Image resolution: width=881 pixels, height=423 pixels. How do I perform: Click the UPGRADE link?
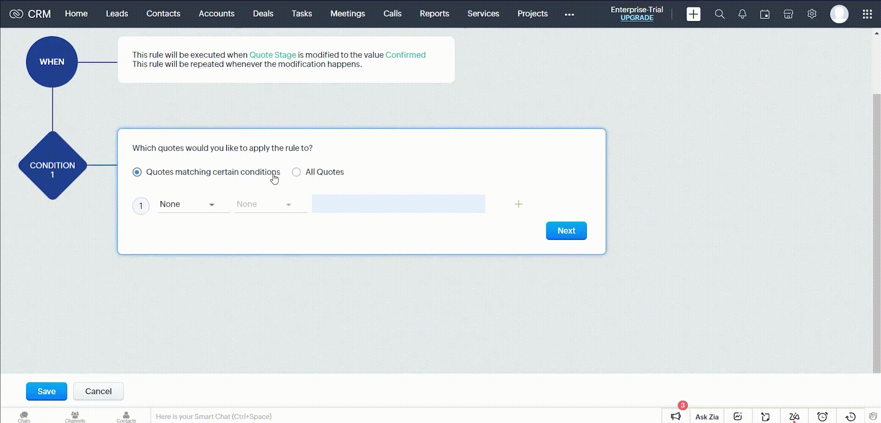click(636, 18)
